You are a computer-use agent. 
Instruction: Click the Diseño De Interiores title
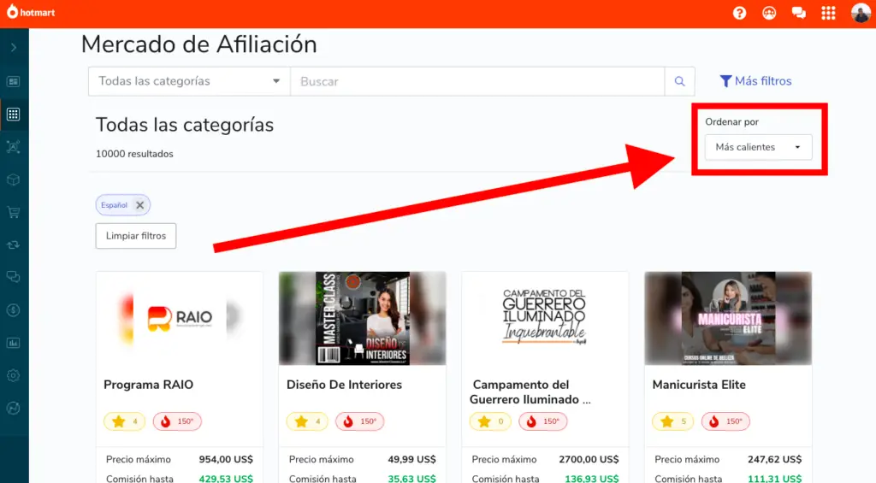coord(344,384)
